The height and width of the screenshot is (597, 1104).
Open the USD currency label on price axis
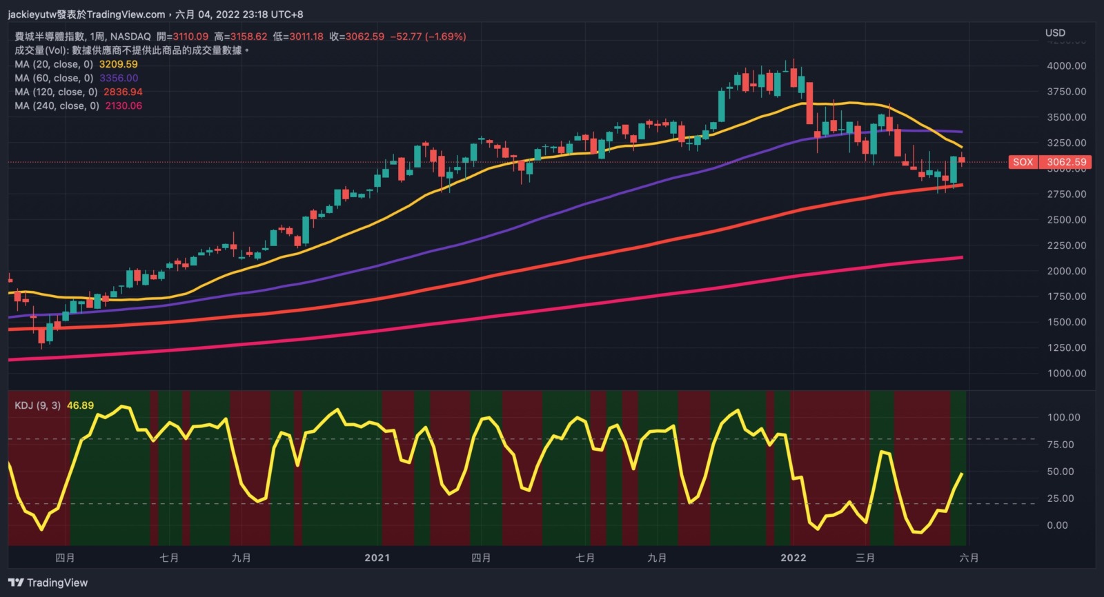tap(1055, 32)
